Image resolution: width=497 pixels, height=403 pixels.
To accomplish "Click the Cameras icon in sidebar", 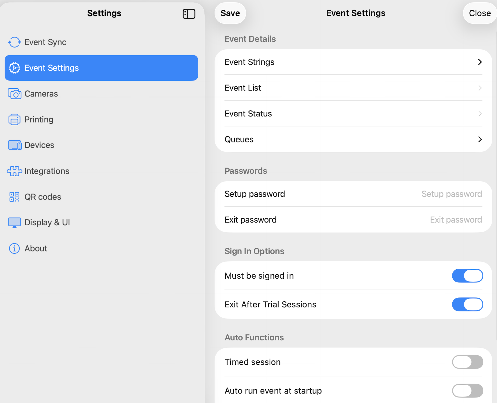I will (x=15, y=94).
